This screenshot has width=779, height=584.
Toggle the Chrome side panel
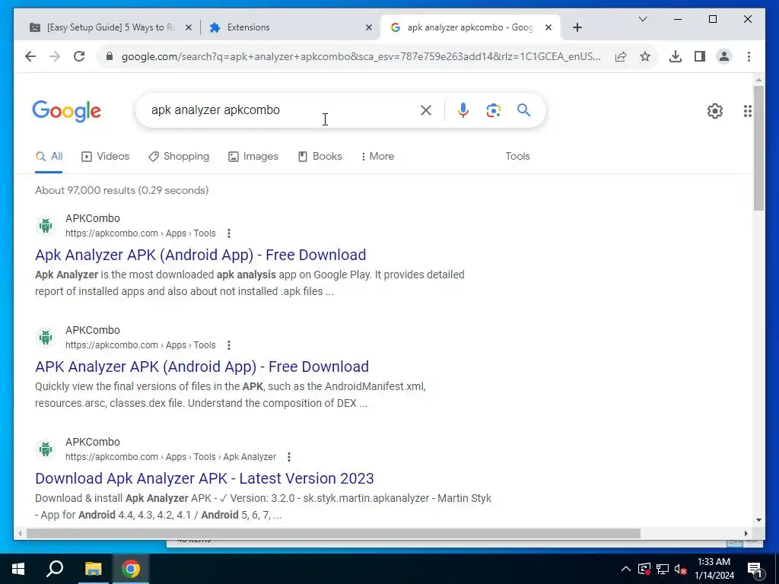click(x=700, y=56)
